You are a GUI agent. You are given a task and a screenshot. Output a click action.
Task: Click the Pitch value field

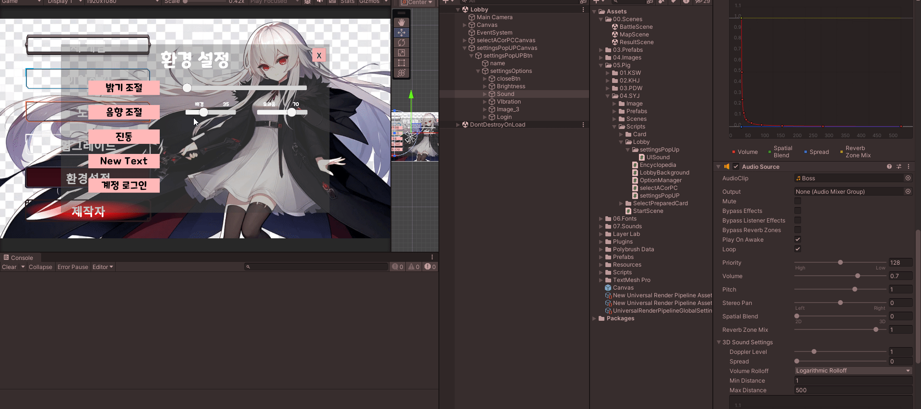point(900,290)
